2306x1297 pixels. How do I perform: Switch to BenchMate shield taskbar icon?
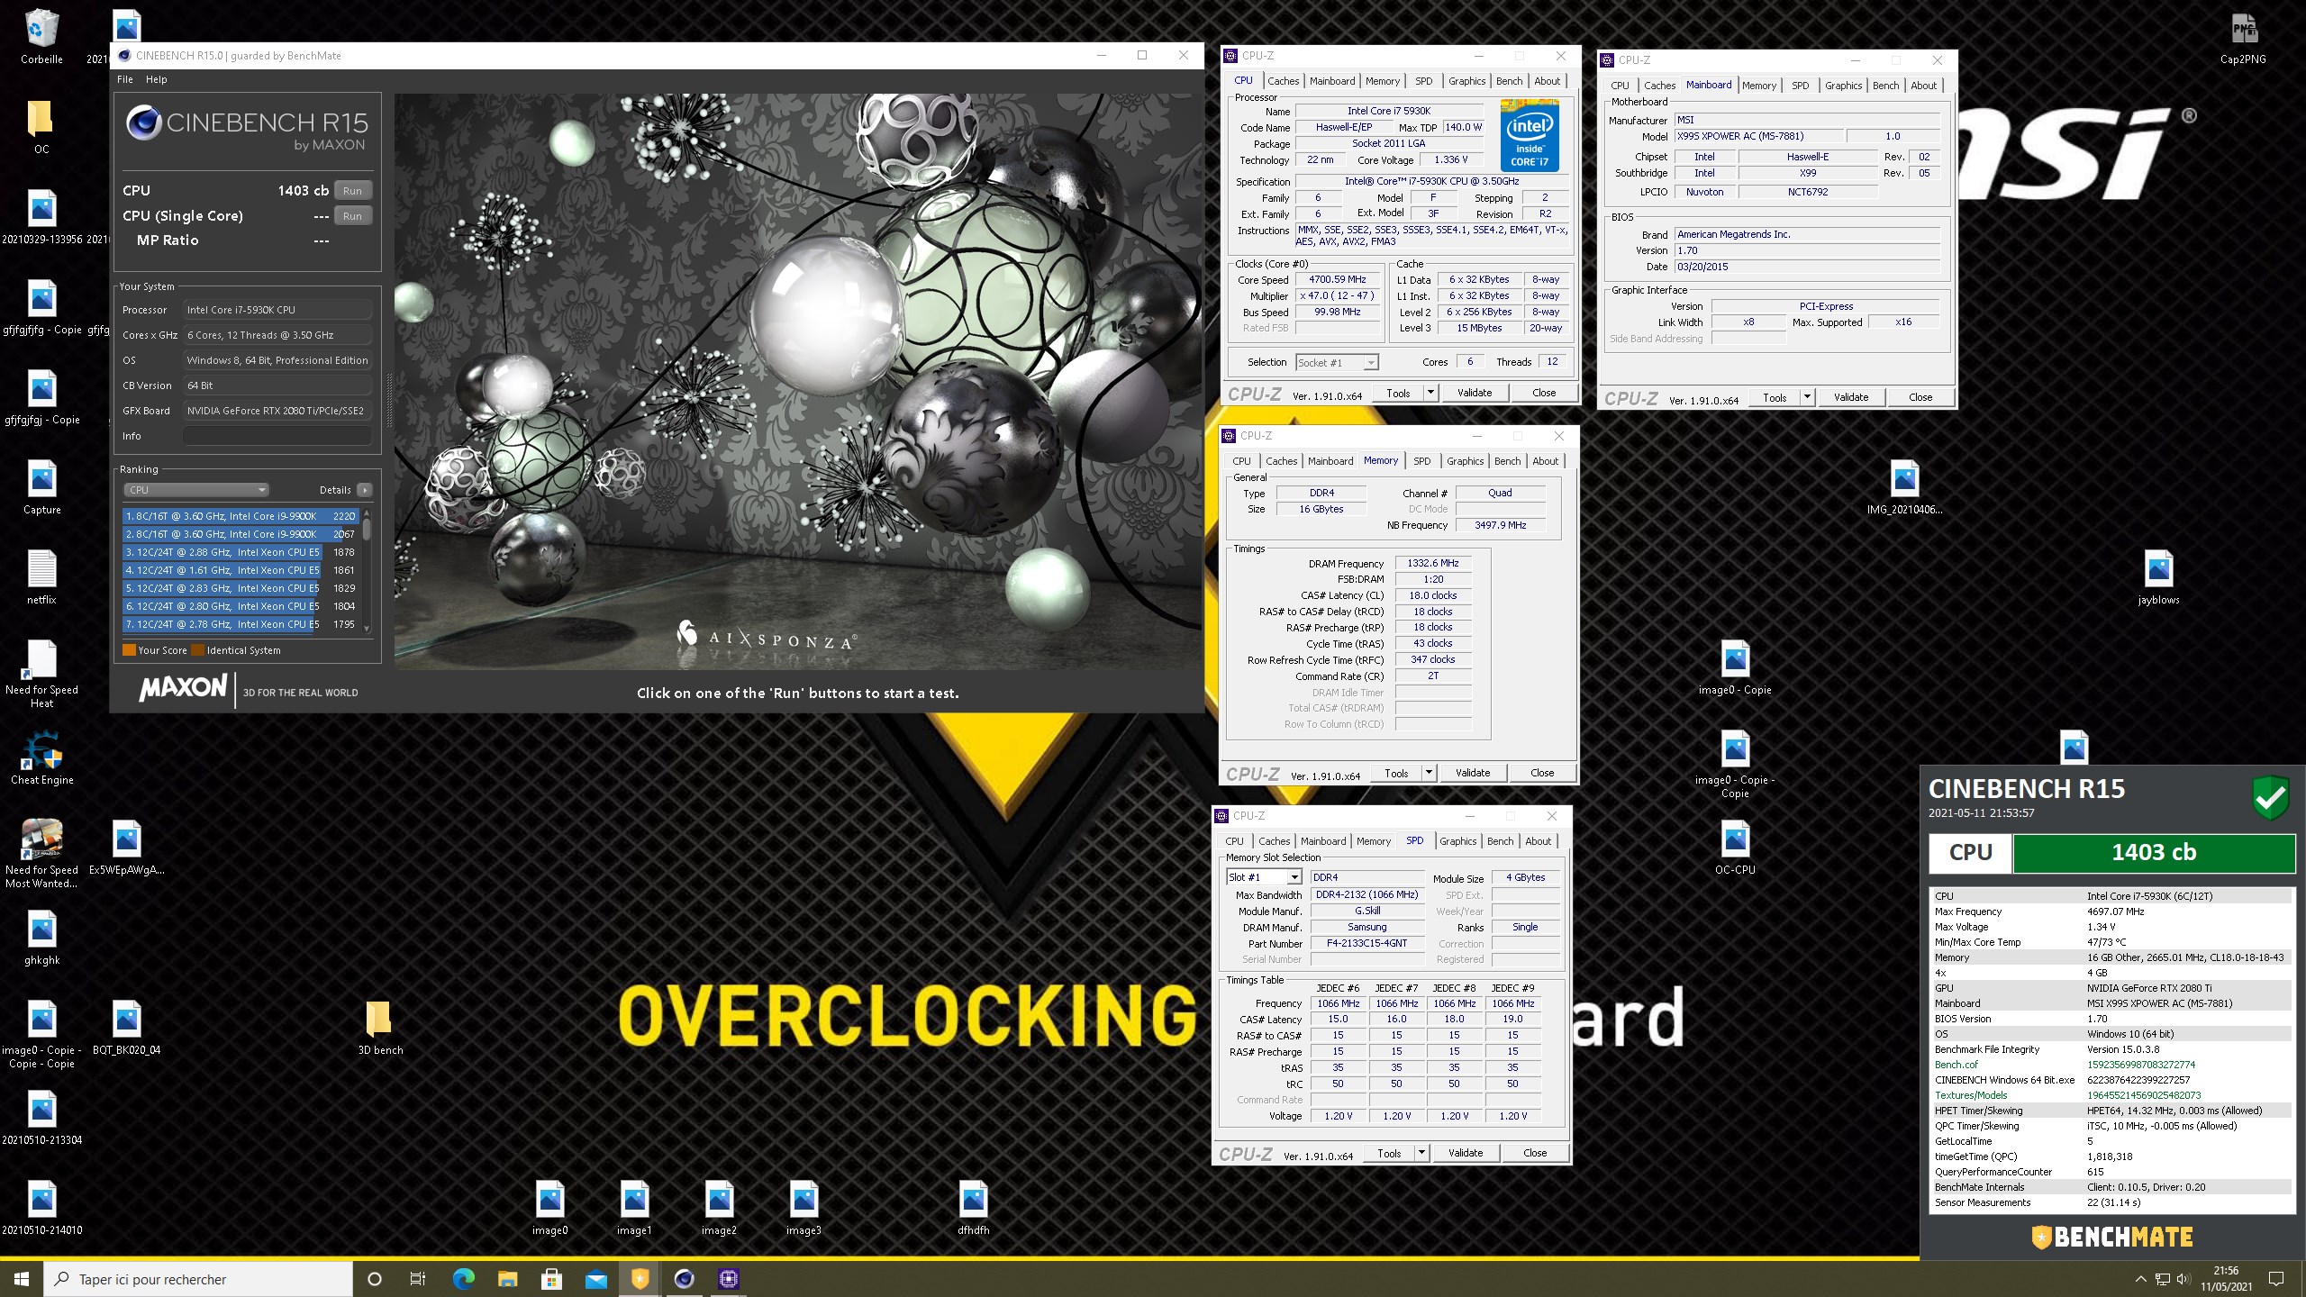click(x=640, y=1279)
